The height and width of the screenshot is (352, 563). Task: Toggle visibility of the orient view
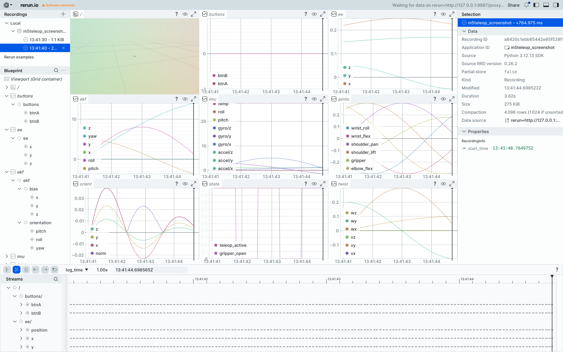tap(185, 184)
